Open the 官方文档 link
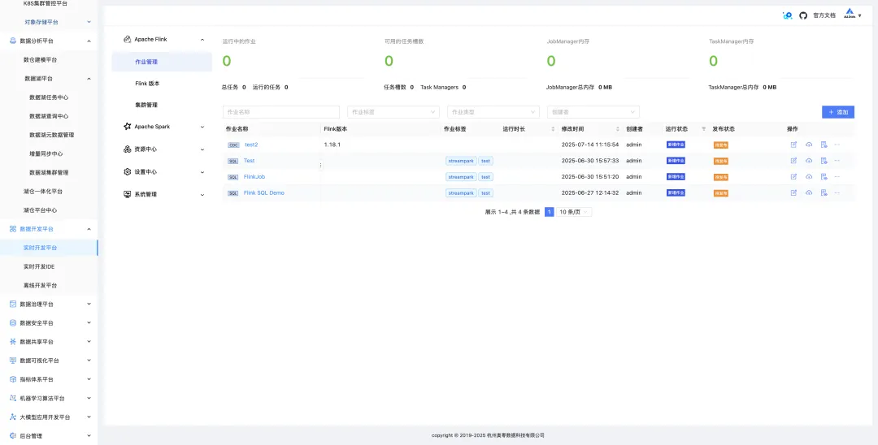 [x=824, y=15]
